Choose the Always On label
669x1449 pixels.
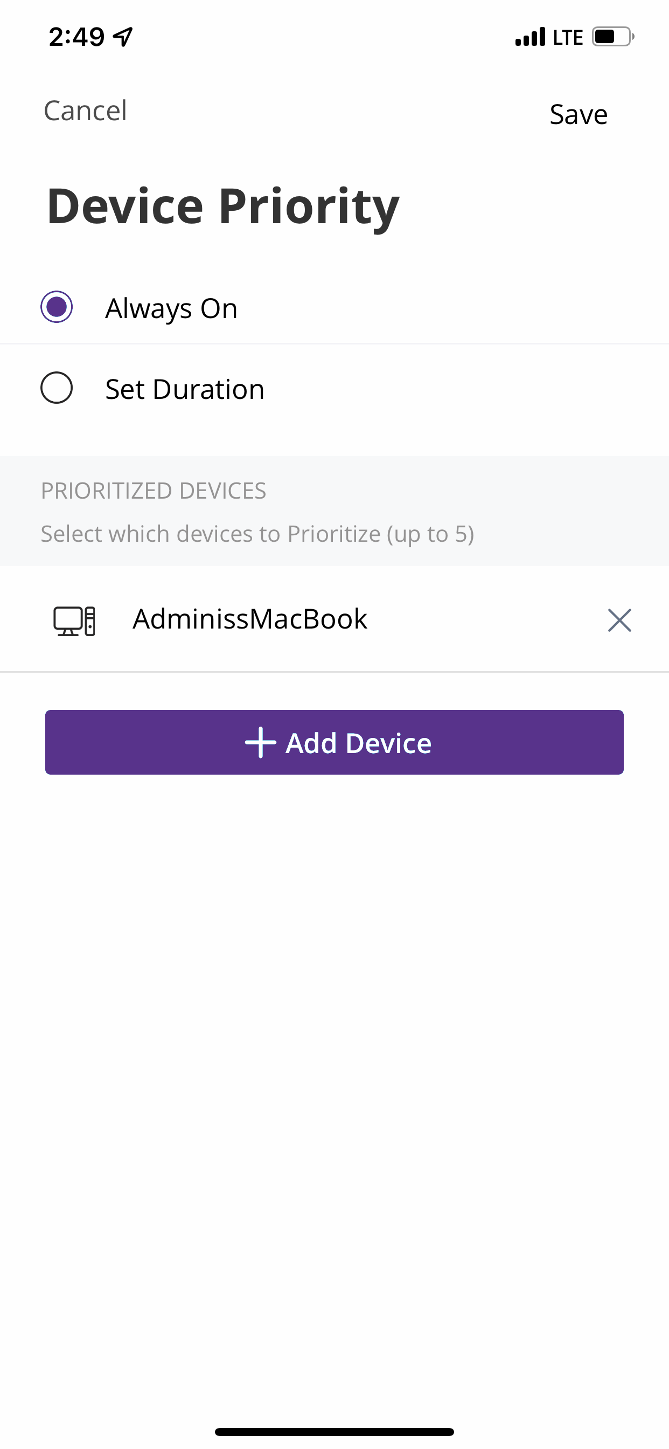[171, 309]
